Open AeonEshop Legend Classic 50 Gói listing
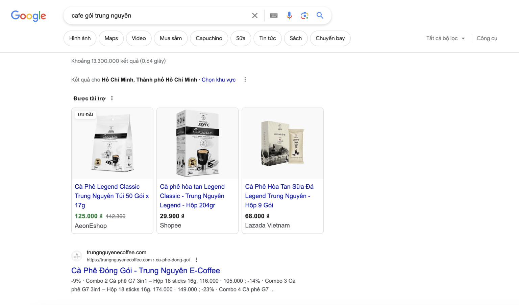 pos(112,196)
